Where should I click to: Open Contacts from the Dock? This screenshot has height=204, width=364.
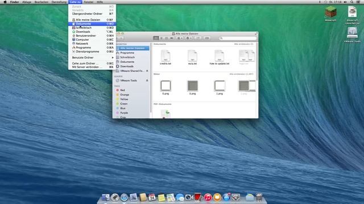click(x=143, y=197)
